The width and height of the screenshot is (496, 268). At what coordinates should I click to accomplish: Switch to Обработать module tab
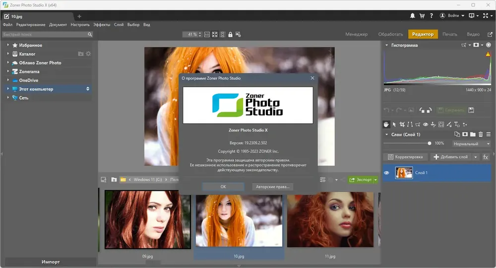390,34
